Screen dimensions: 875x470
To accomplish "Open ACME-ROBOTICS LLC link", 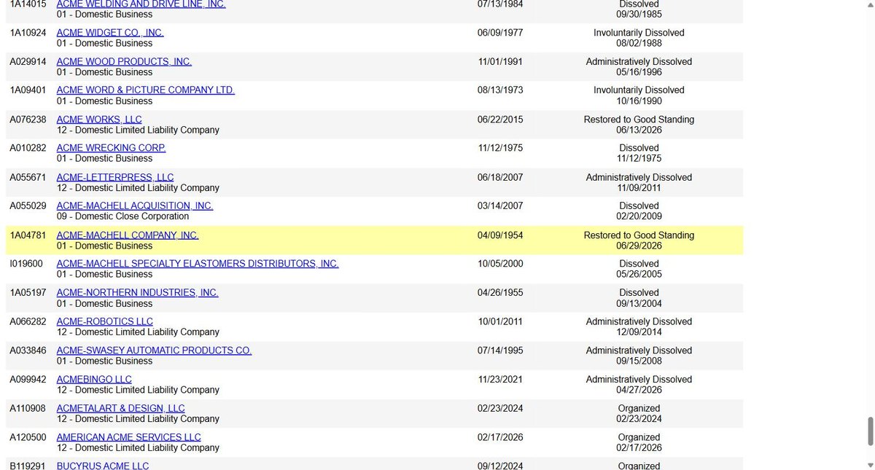I will point(105,321).
